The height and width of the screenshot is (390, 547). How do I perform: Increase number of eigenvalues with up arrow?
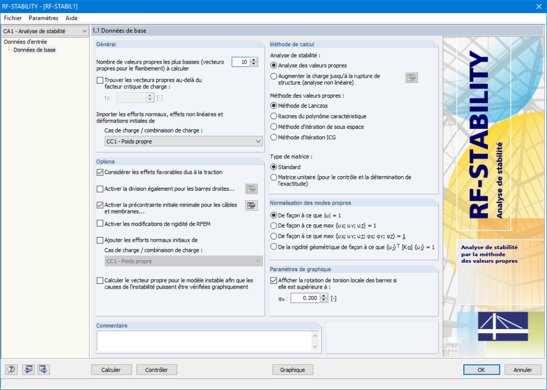pyautogui.click(x=254, y=59)
